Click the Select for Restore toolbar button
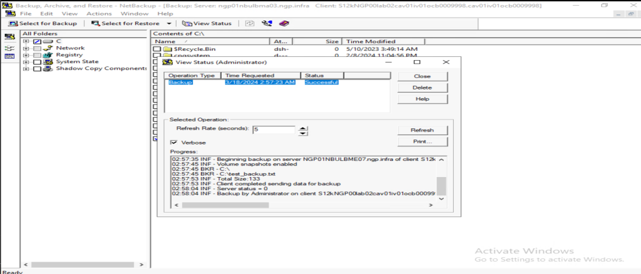This screenshot has width=641, height=274. click(x=125, y=23)
